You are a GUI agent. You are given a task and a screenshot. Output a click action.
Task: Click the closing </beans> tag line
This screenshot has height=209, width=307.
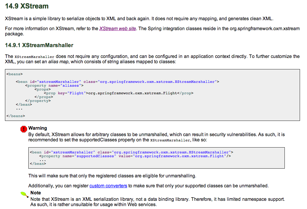coord(16,116)
